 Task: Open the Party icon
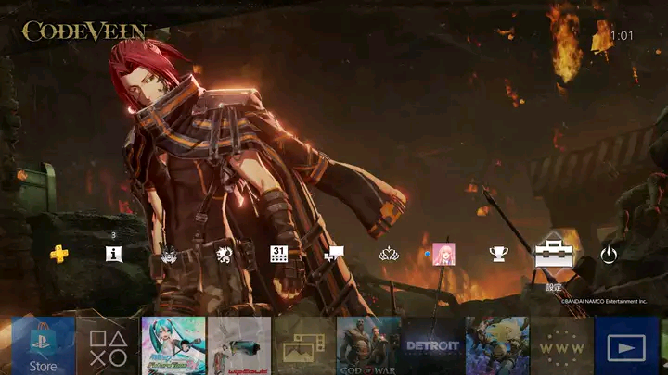389,255
